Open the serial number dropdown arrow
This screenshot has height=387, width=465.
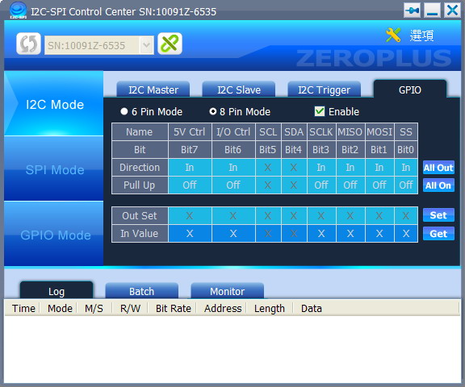point(146,45)
